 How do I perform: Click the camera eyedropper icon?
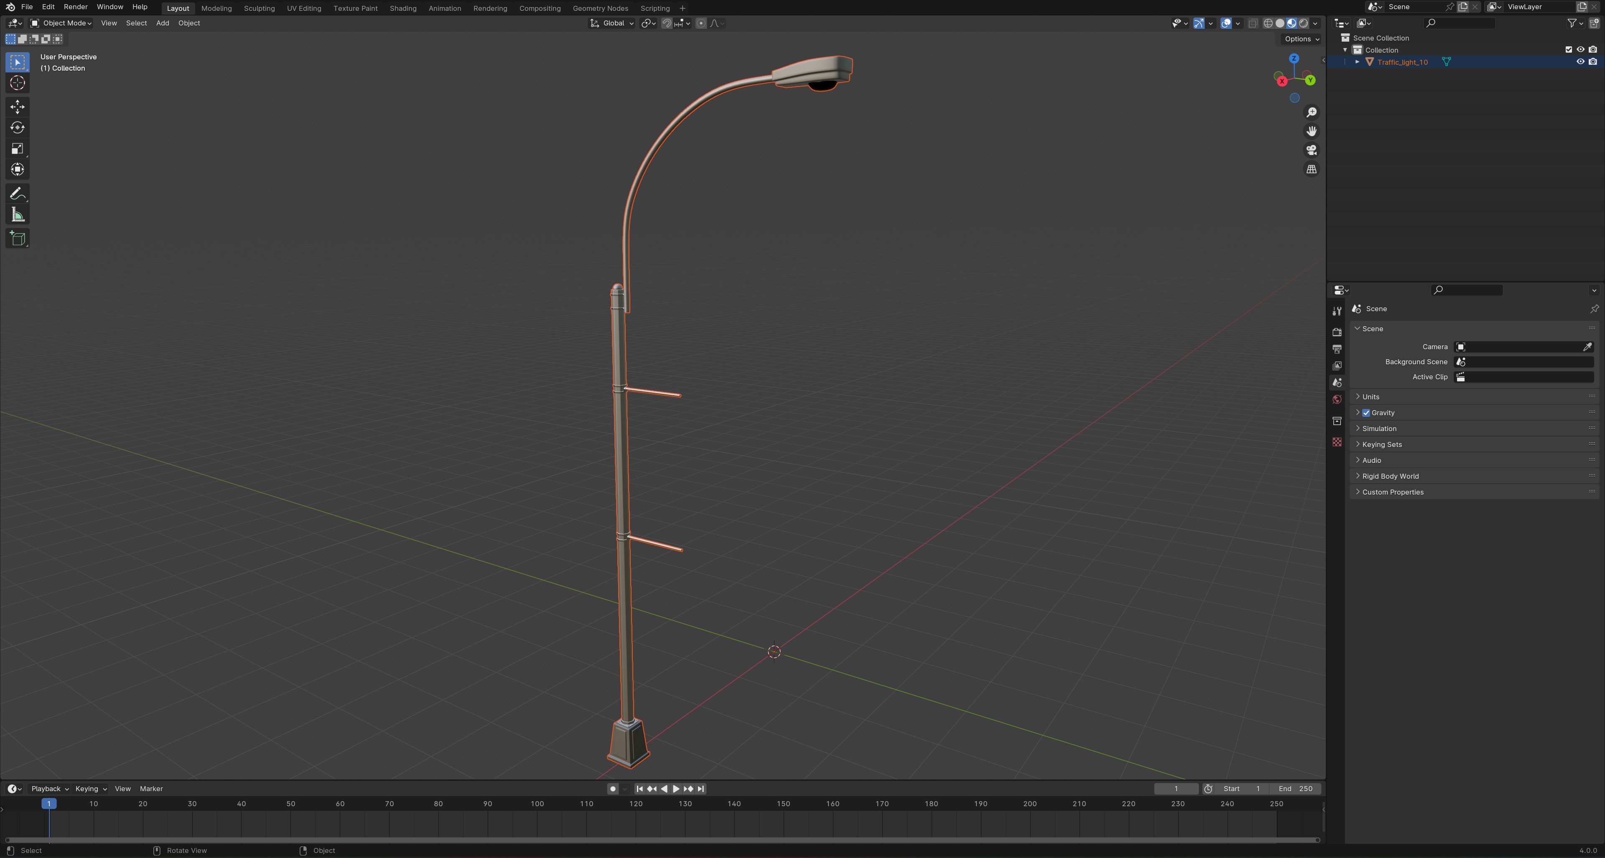1587,347
